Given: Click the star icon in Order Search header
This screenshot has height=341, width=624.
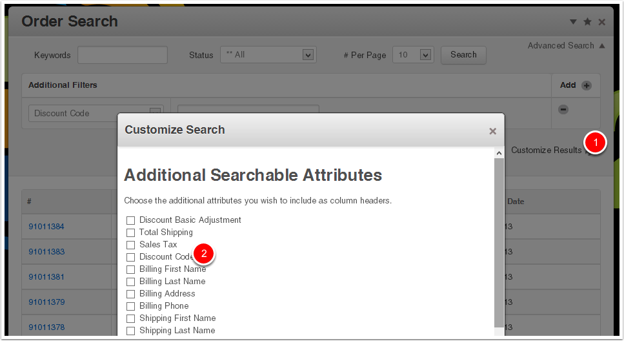Looking at the screenshot, I should tap(587, 22).
